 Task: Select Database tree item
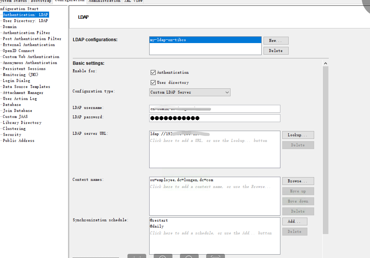pos(12,104)
